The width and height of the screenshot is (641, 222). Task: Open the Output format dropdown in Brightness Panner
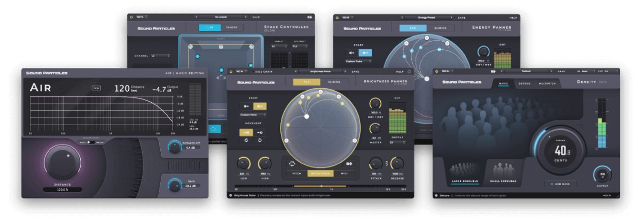click(397, 142)
